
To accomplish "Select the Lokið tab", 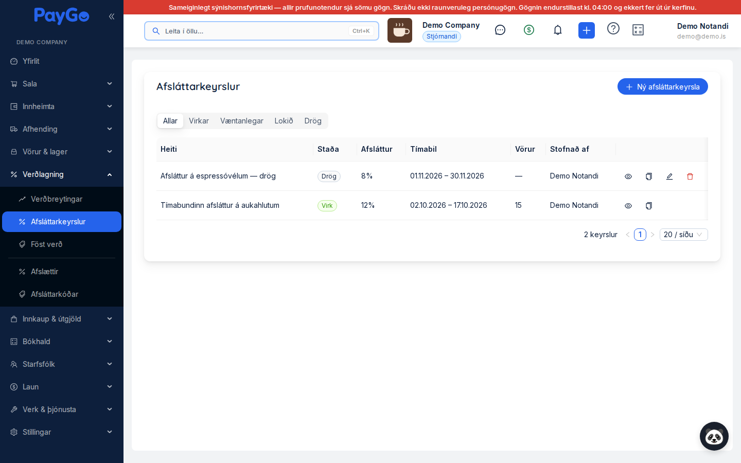I will [284, 121].
